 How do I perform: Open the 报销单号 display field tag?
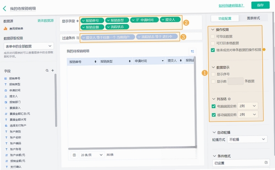click(92, 21)
